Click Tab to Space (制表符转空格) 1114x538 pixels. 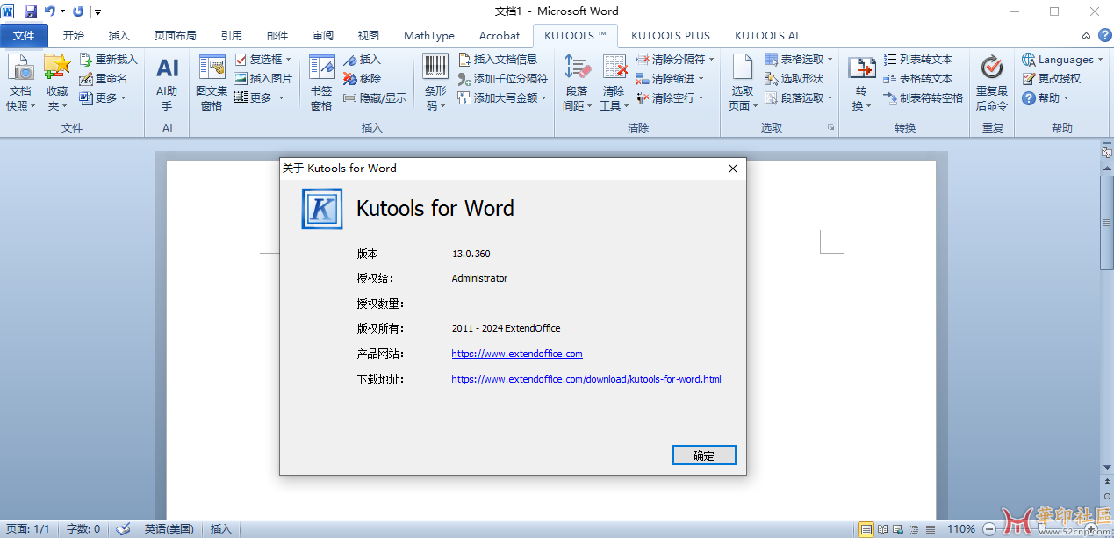coord(923,98)
